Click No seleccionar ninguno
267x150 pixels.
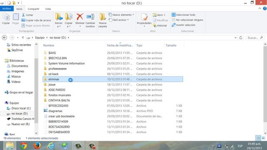(x=187, y=20)
